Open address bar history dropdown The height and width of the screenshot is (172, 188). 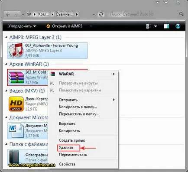94,14
